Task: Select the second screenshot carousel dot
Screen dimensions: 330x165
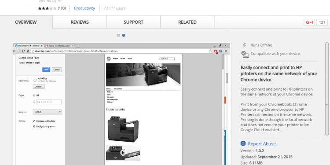Action: tap(124, 35)
